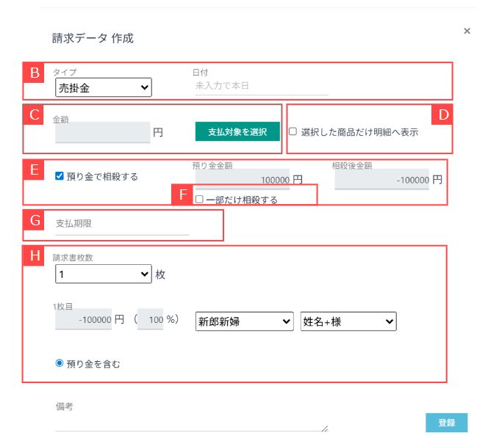Click the 金額 amount input field
This screenshot has width=477, height=444.
point(102,133)
